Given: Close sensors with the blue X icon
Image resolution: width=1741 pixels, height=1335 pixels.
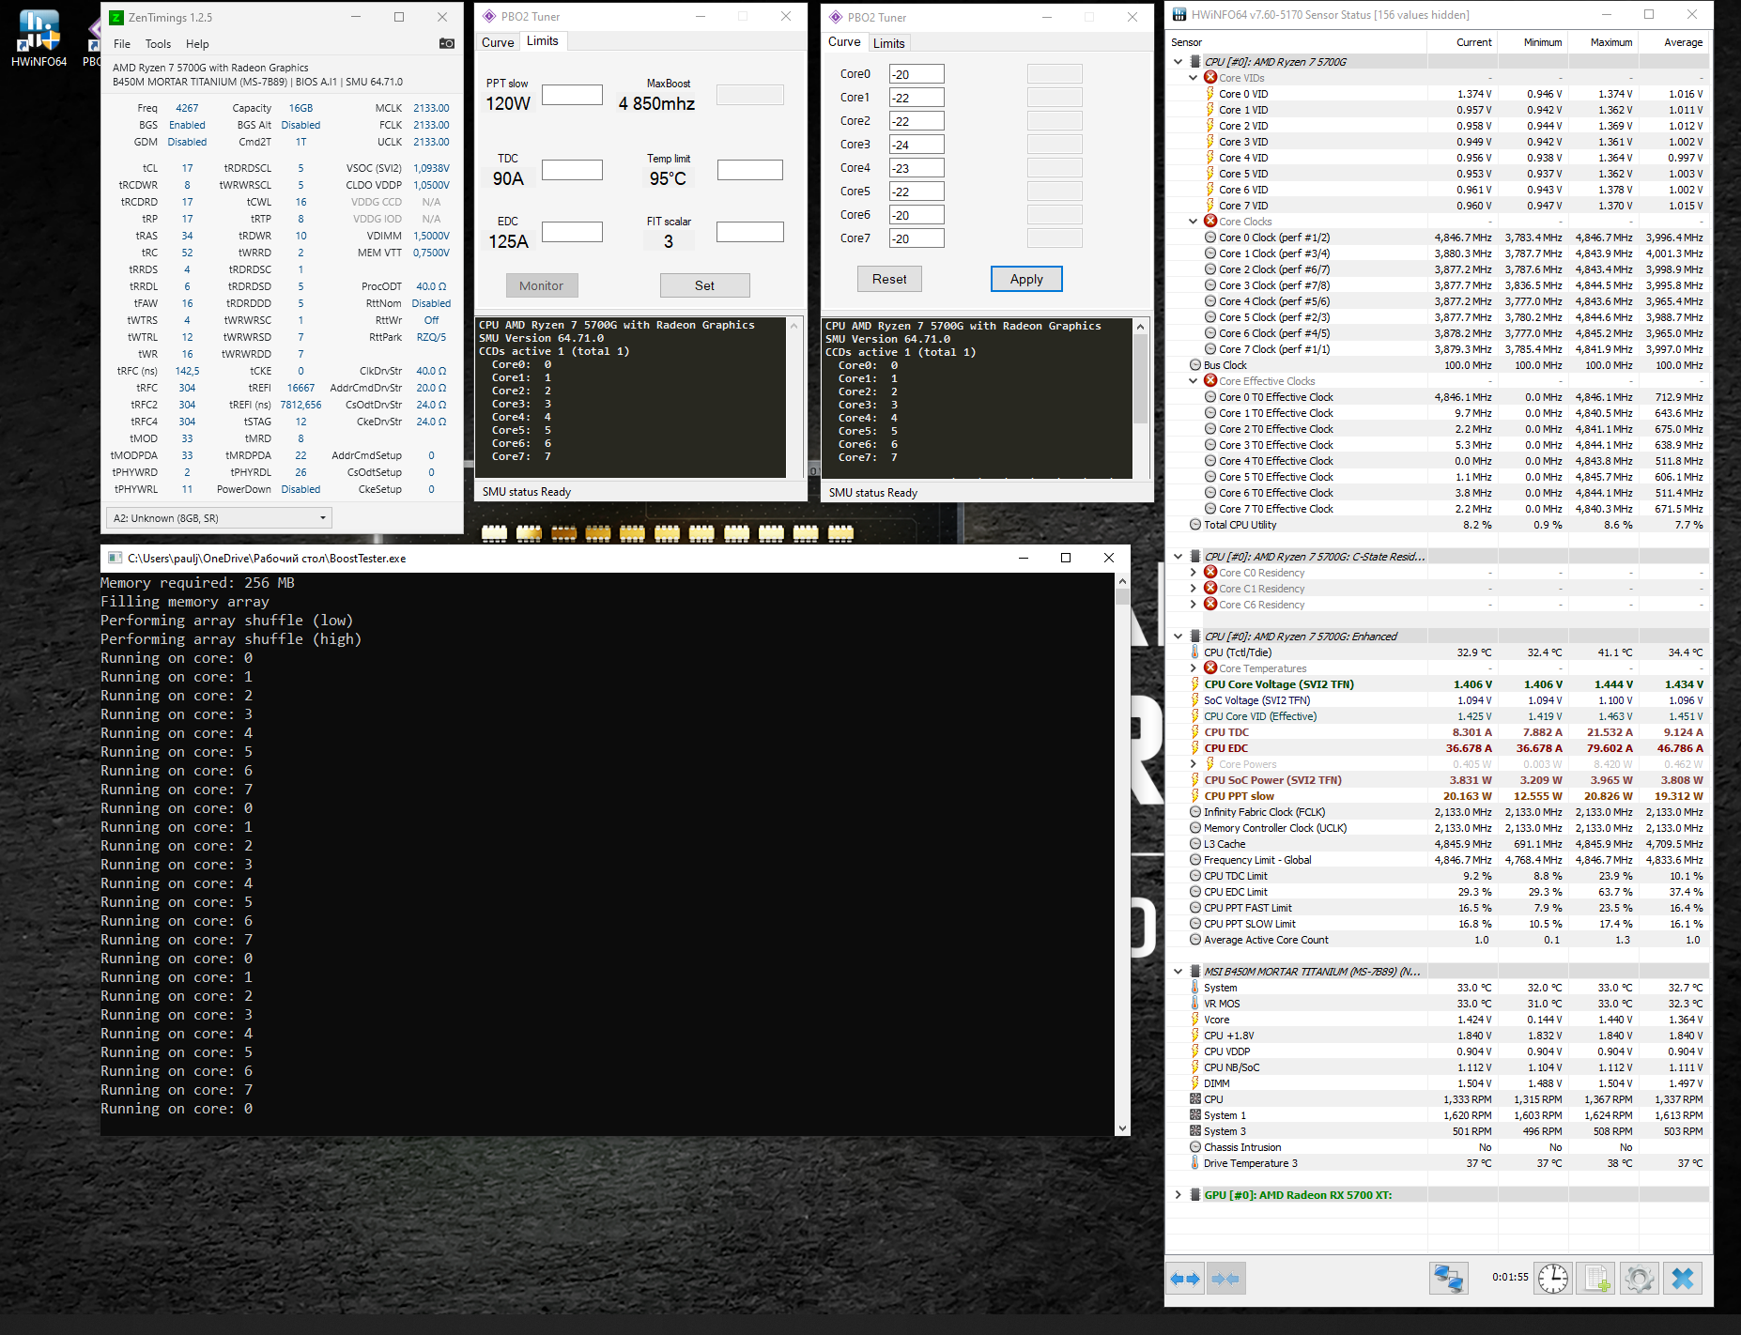Looking at the screenshot, I should pos(1683,1279).
